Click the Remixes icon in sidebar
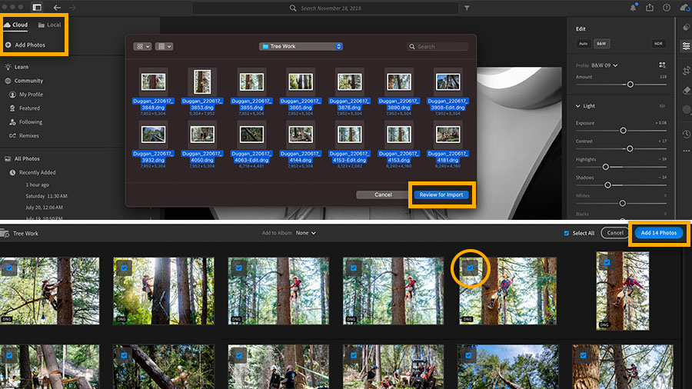This screenshot has height=389, width=692. 12,135
